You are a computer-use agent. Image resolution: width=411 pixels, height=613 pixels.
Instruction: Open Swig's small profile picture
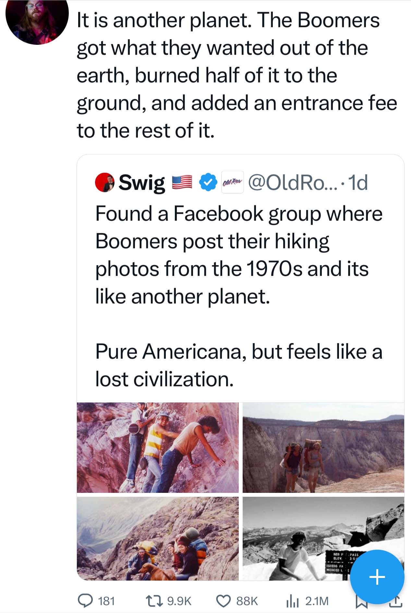tap(104, 182)
